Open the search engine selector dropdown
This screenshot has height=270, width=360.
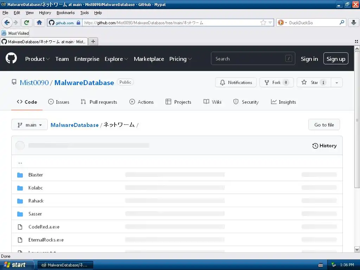point(283,22)
